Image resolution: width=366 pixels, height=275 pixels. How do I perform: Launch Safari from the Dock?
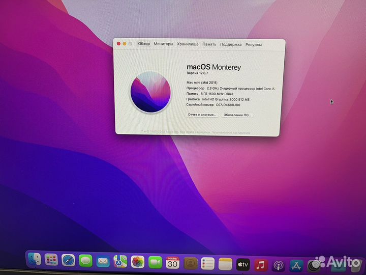pyautogui.click(x=68, y=260)
